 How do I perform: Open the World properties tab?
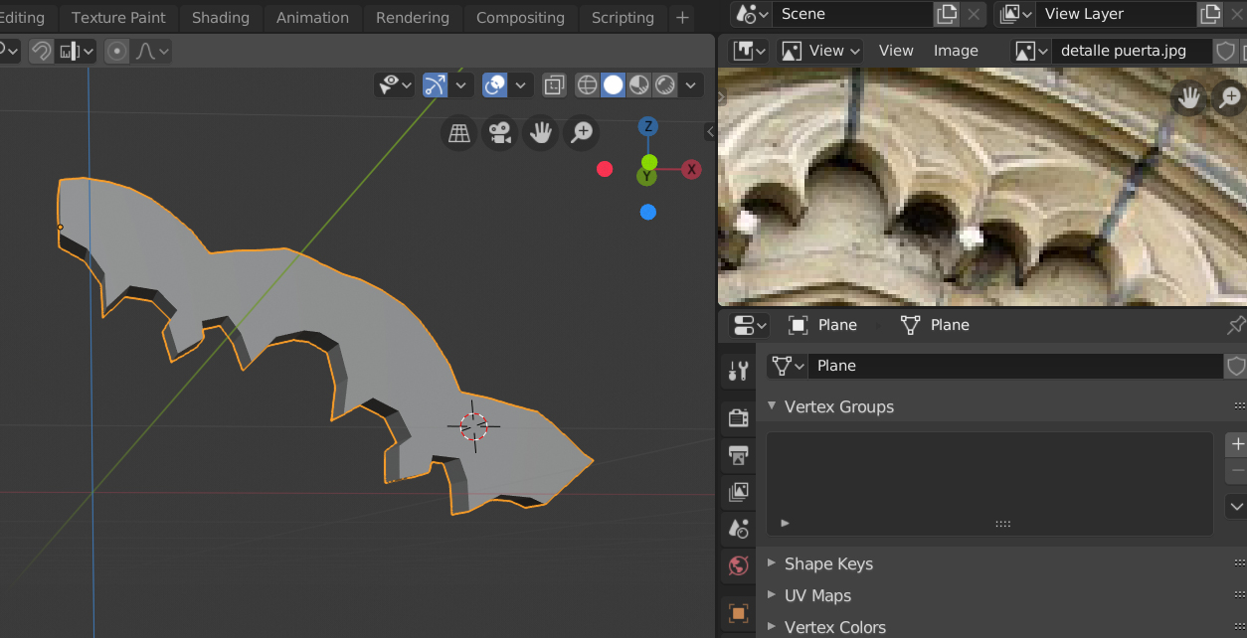[738, 565]
